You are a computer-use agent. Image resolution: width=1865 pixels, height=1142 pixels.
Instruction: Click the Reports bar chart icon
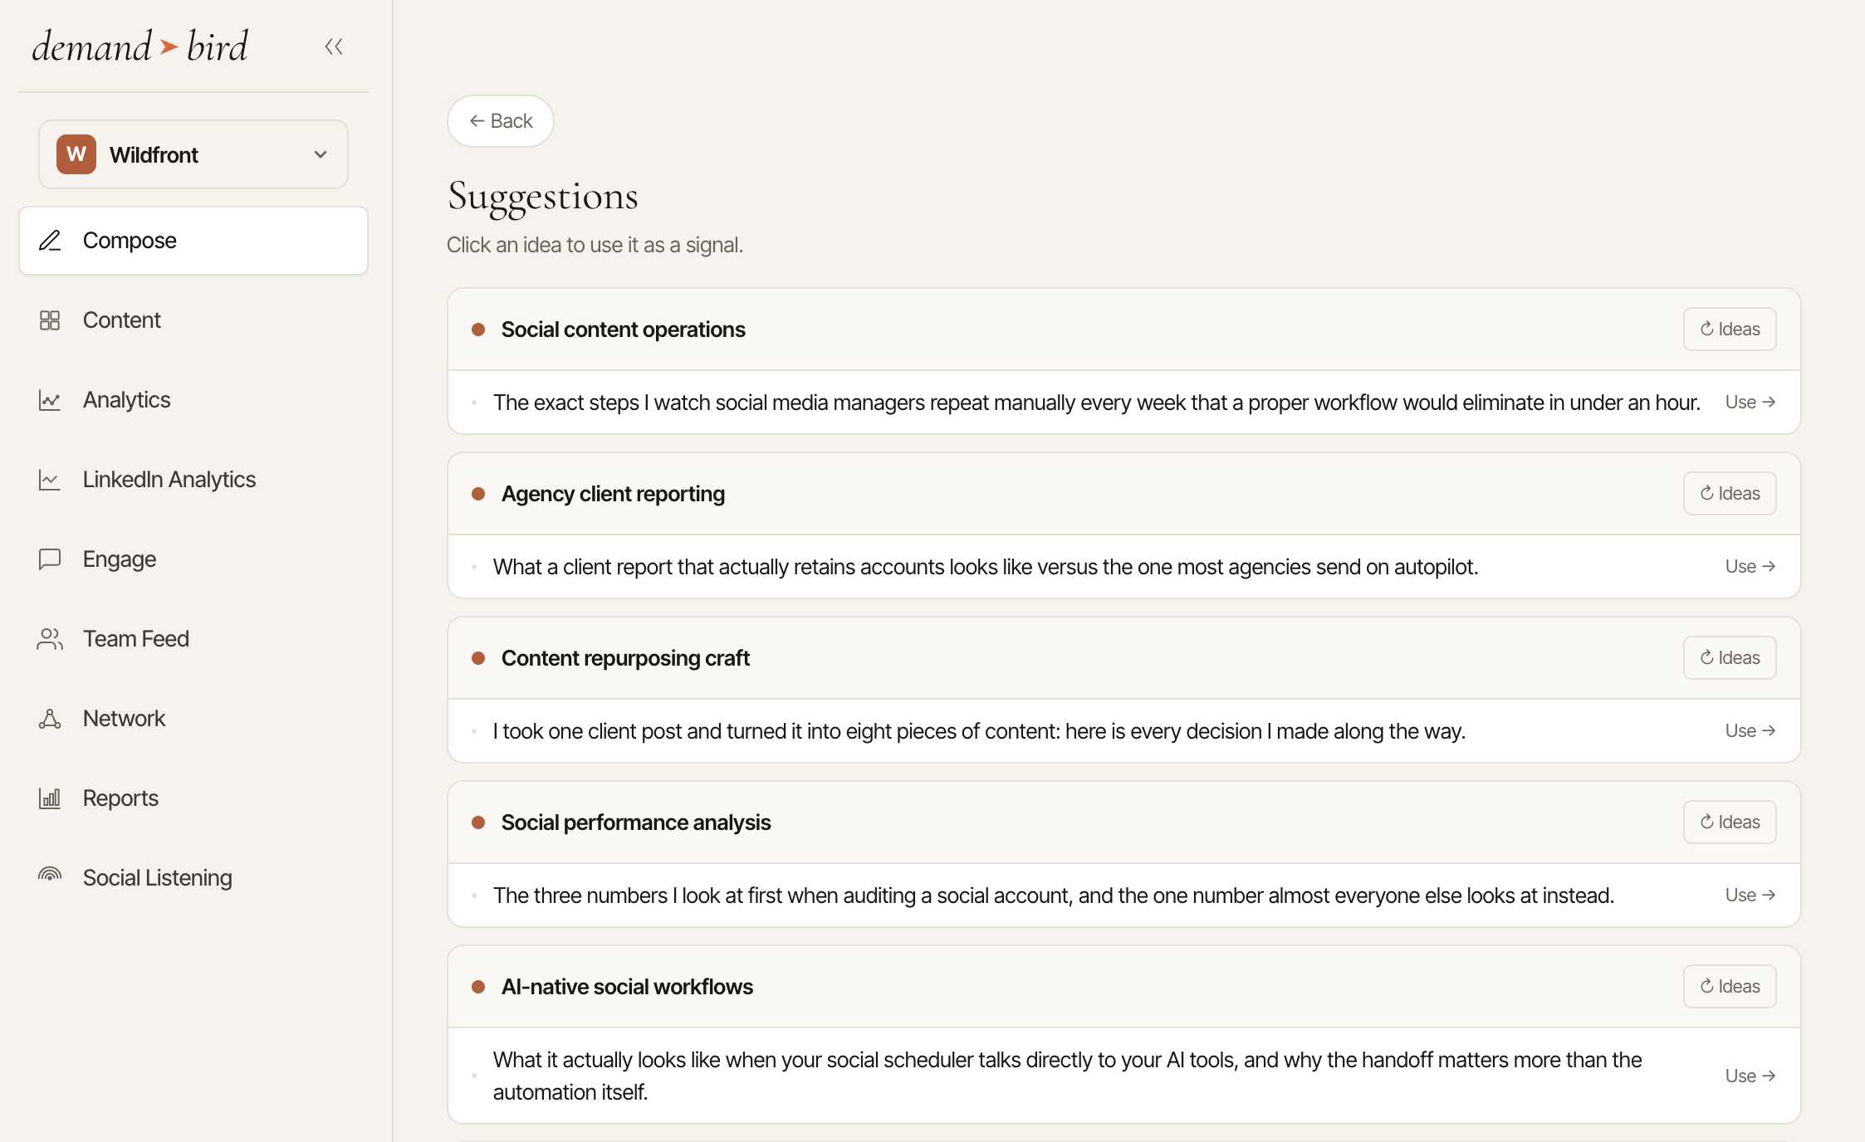click(x=50, y=798)
